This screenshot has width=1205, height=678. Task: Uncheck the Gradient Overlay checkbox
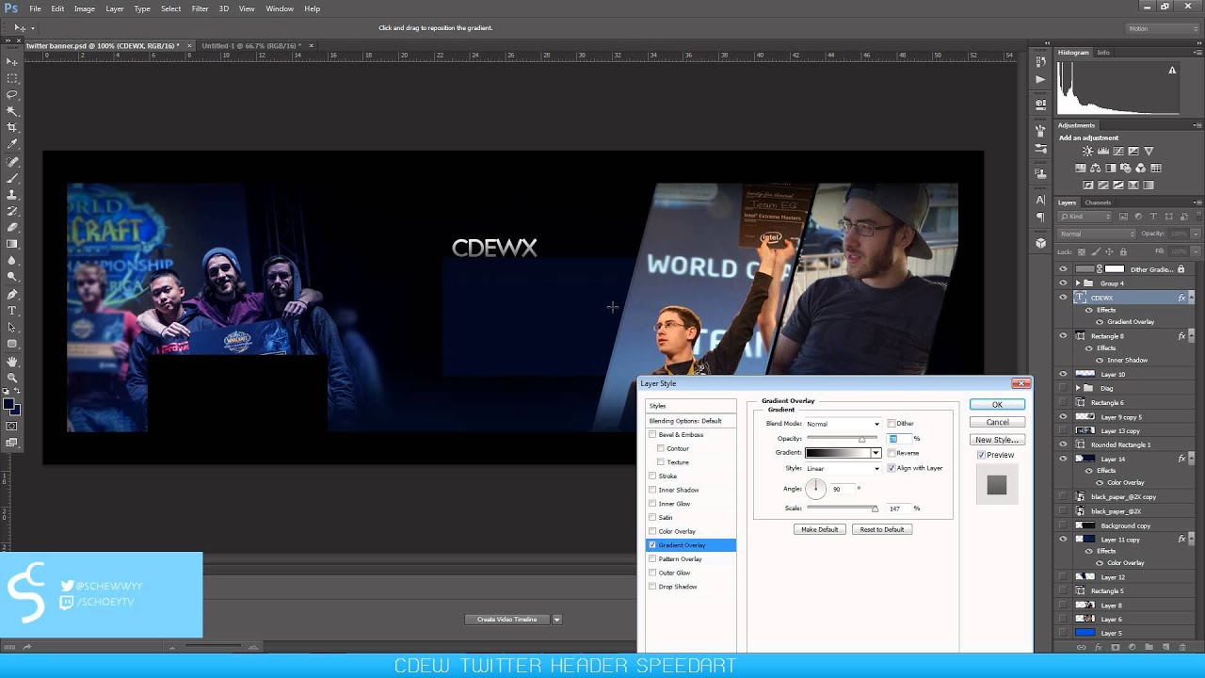coord(652,545)
